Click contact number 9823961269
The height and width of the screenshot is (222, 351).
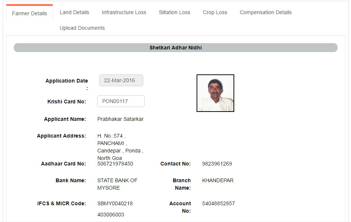tap(217, 164)
